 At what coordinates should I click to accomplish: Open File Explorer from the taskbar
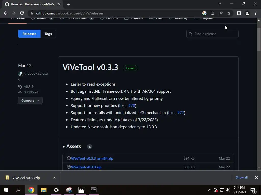pos(44,190)
